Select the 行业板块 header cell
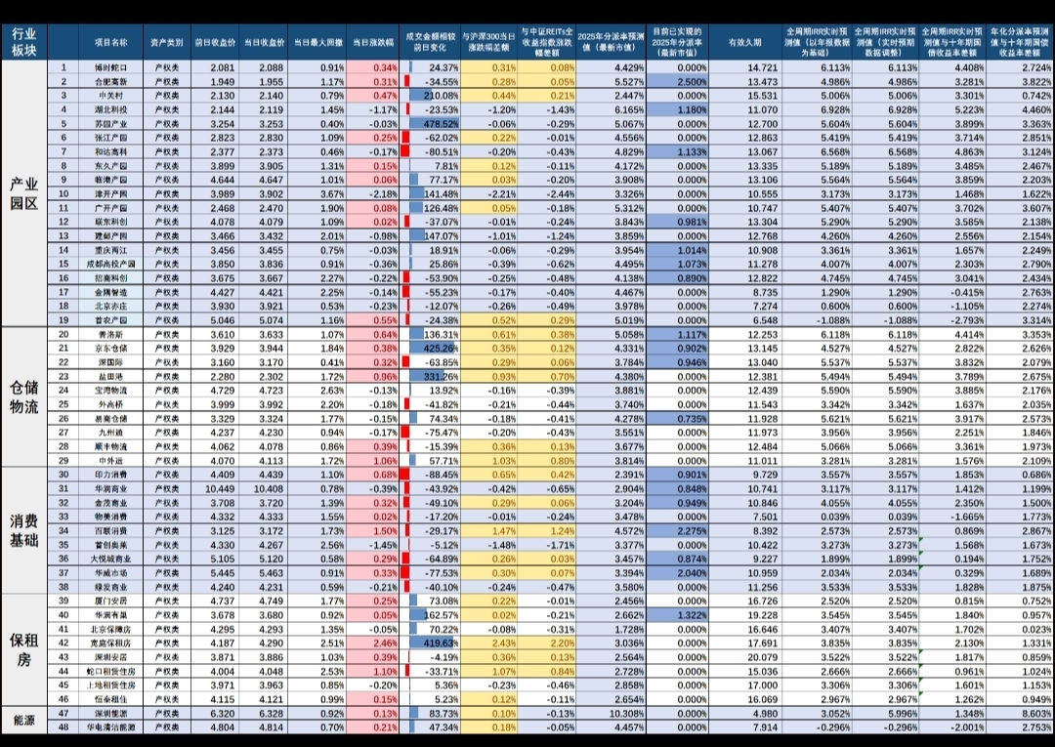The height and width of the screenshot is (747, 1055). click(24, 42)
